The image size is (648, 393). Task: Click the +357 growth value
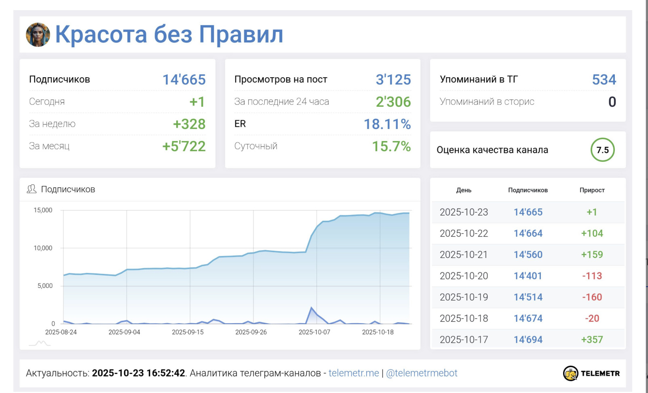[x=592, y=340]
